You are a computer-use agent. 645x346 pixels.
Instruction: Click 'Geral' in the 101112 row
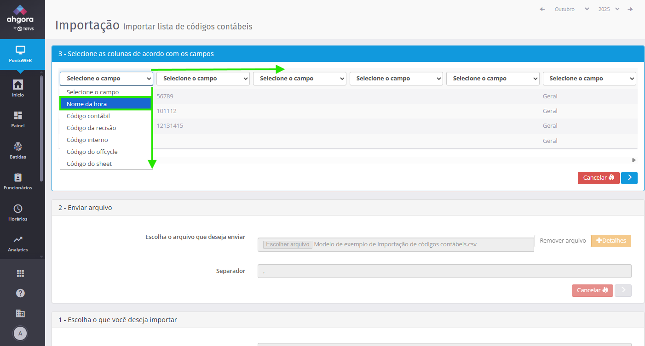550,111
